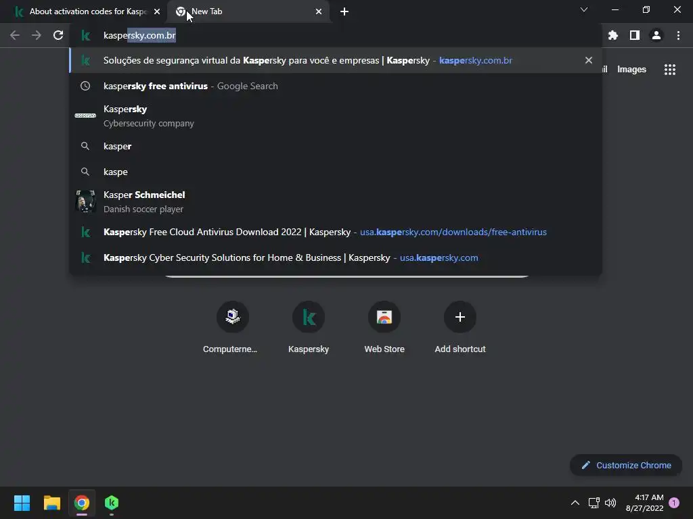Choose Kaspersky Cybersecurity company suggestion
The width and height of the screenshot is (693, 519).
click(x=335, y=116)
